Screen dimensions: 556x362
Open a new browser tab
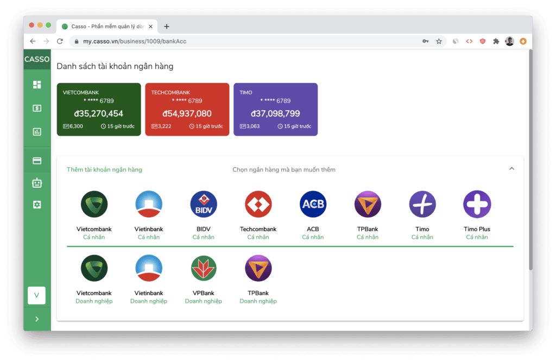166,26
